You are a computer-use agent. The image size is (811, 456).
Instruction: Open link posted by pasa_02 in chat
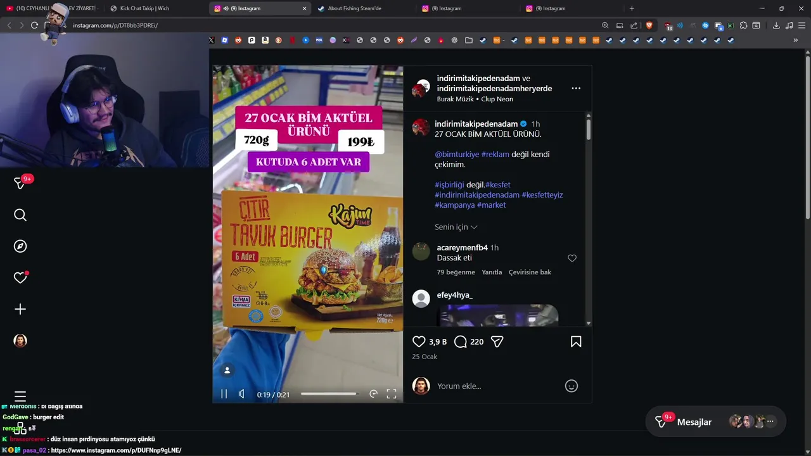pos(116,450)
